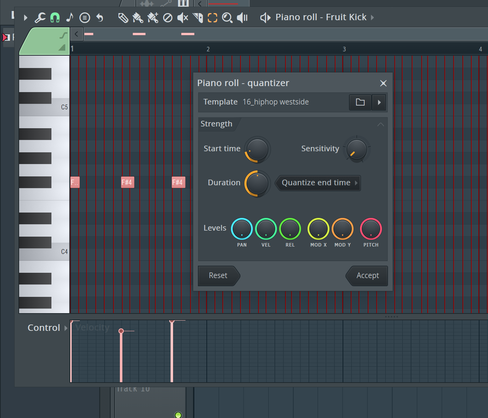488x418 pixels.
Task: Click the VEL level knob
Action: tap(266, 229)
